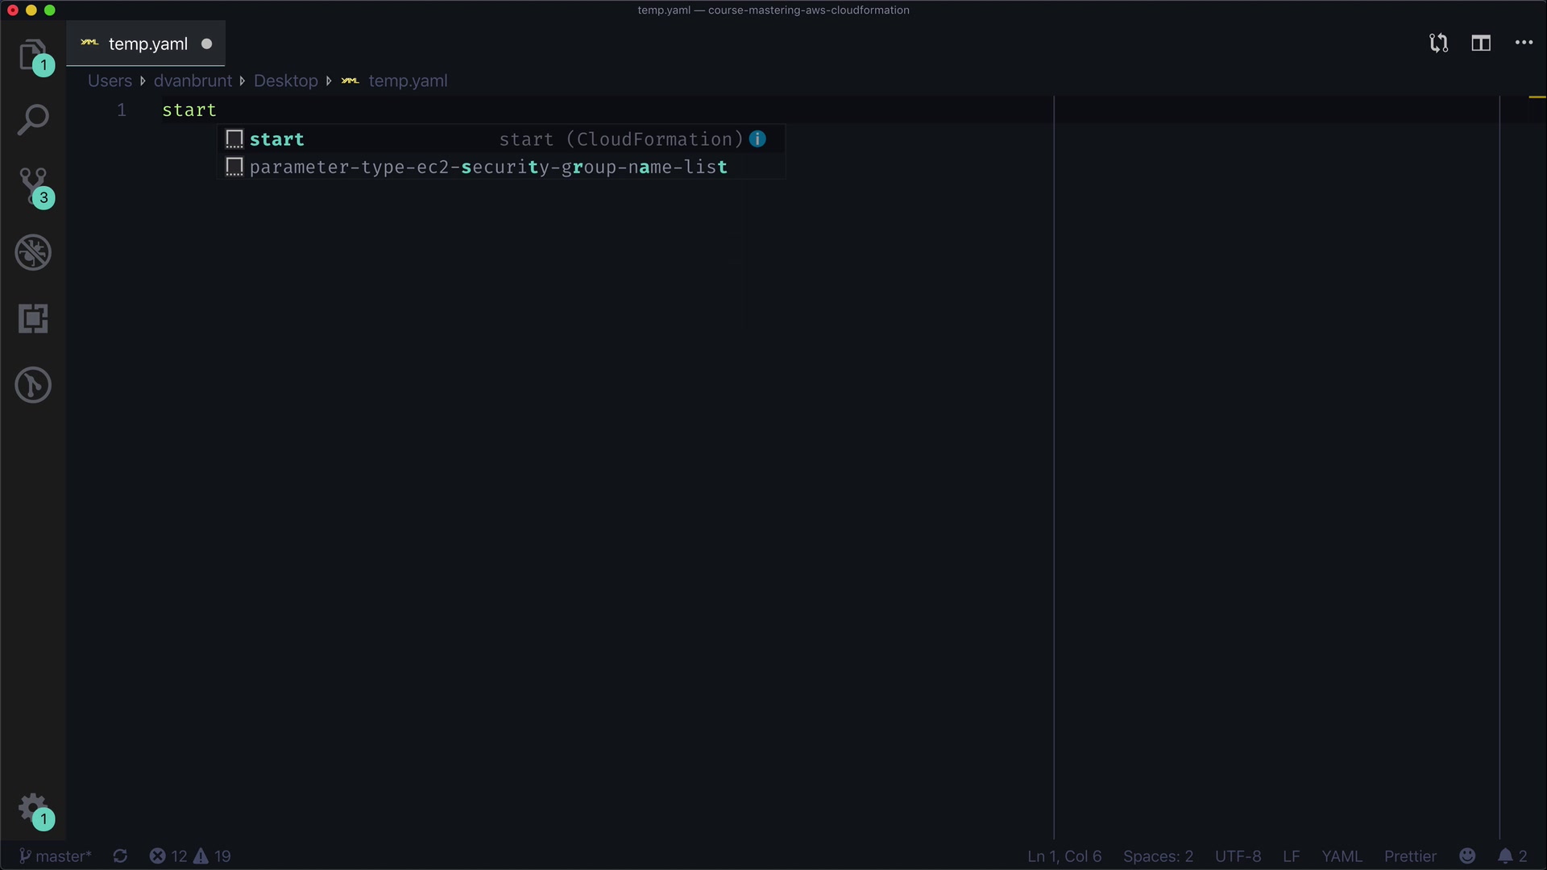1547x870 pixels.
Task: Open the Debug view (crossed bug icon)
Action: click(32, 253)
